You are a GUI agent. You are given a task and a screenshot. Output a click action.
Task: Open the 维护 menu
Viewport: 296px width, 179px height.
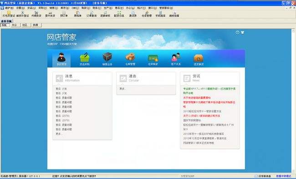(x=9, y=8)
